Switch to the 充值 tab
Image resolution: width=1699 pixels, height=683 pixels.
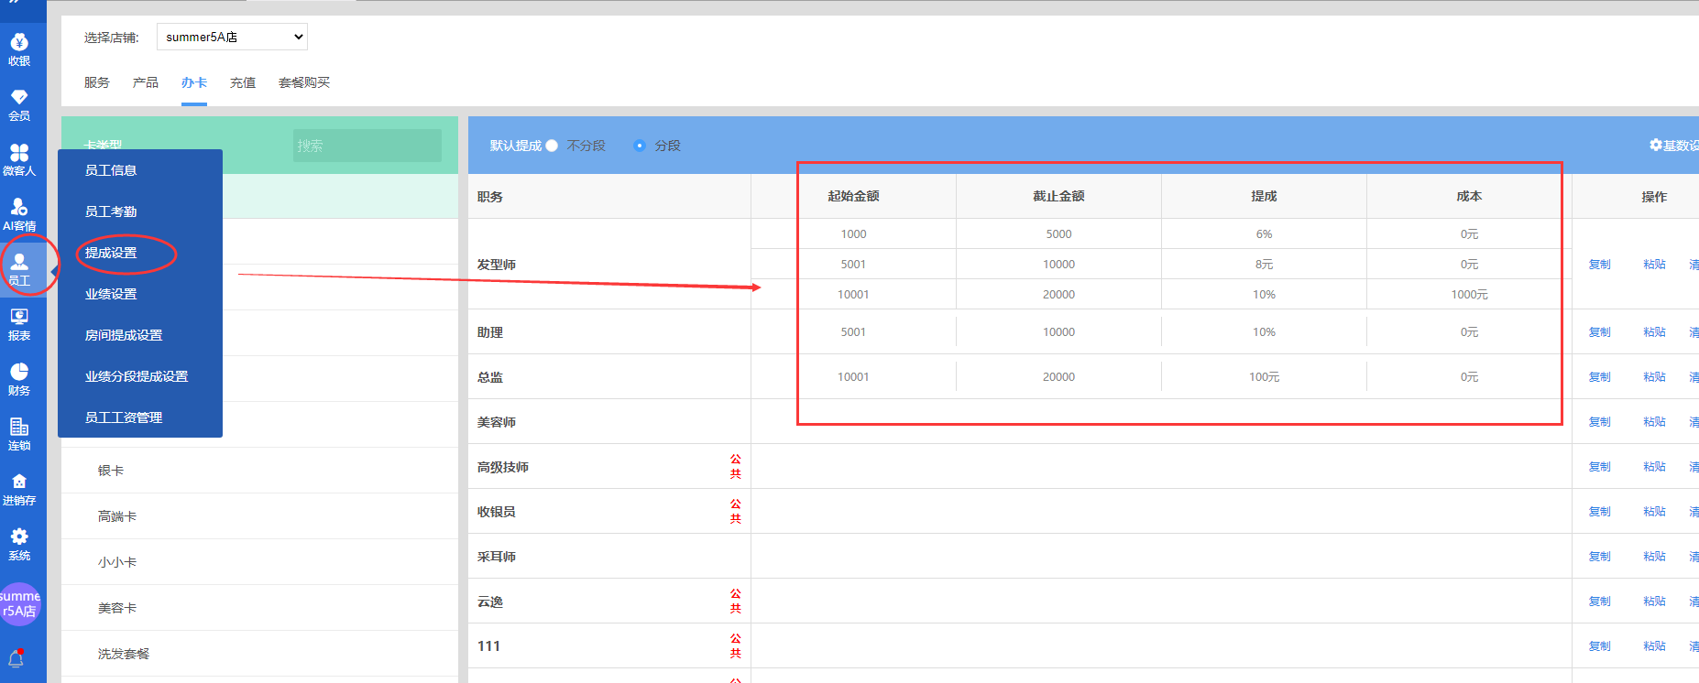[x=243, y=82]
